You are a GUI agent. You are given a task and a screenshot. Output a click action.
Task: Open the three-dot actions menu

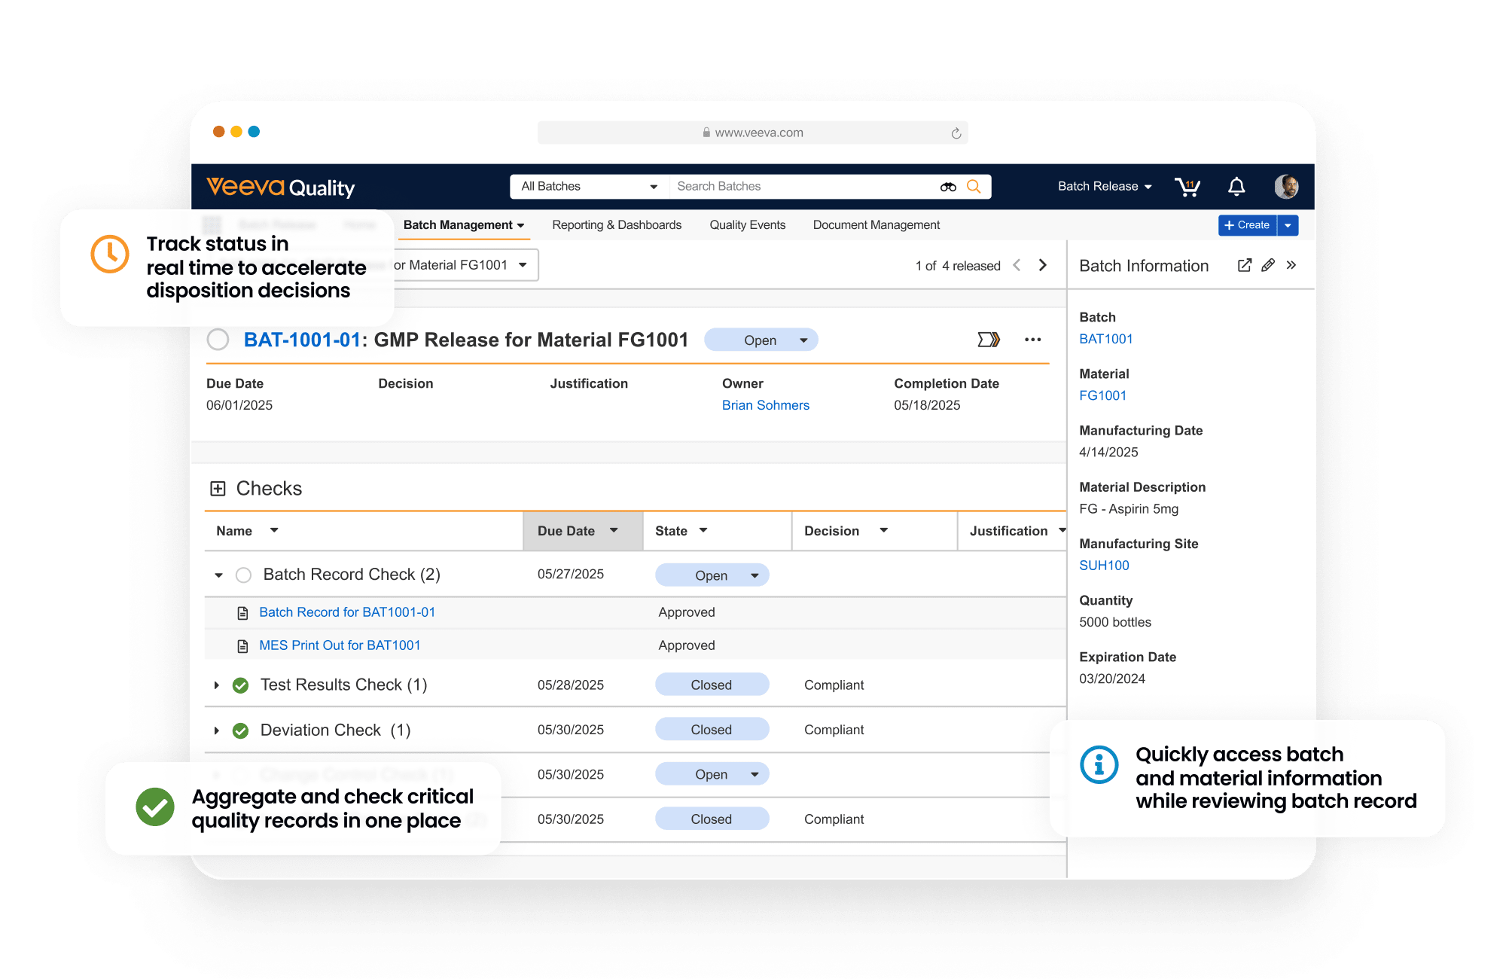[x=1032, y=340]
